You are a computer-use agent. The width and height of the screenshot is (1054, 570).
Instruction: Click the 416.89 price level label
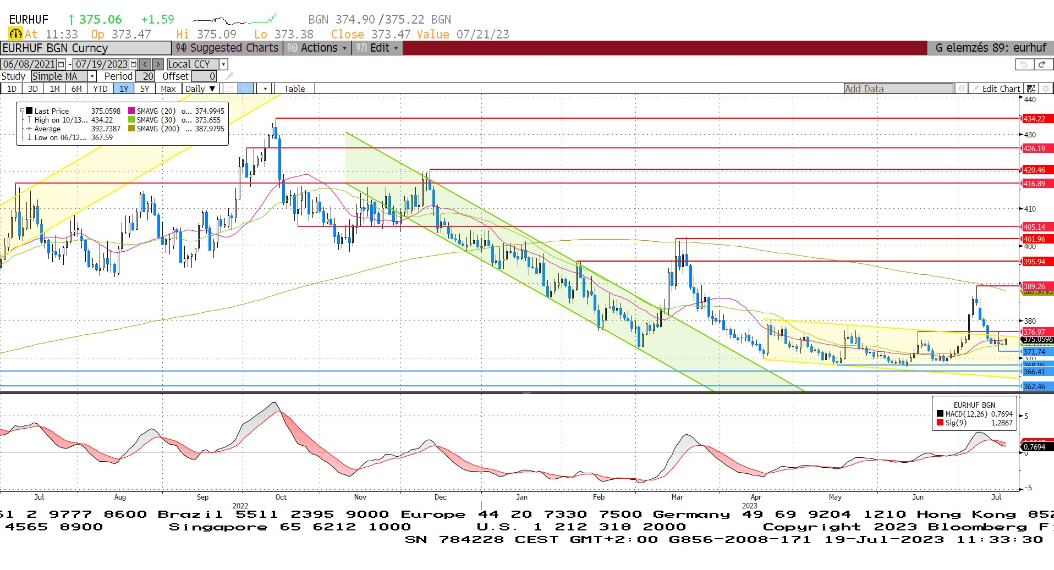pos(1037,184)
